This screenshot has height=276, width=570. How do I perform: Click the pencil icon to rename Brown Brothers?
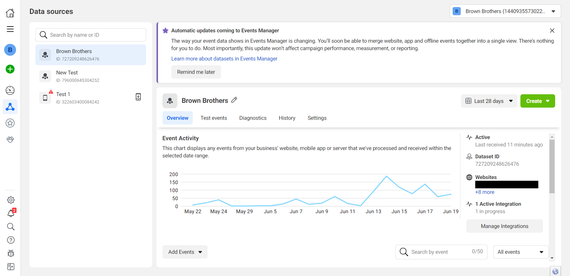pyautogui.click(x=234, y=100)
